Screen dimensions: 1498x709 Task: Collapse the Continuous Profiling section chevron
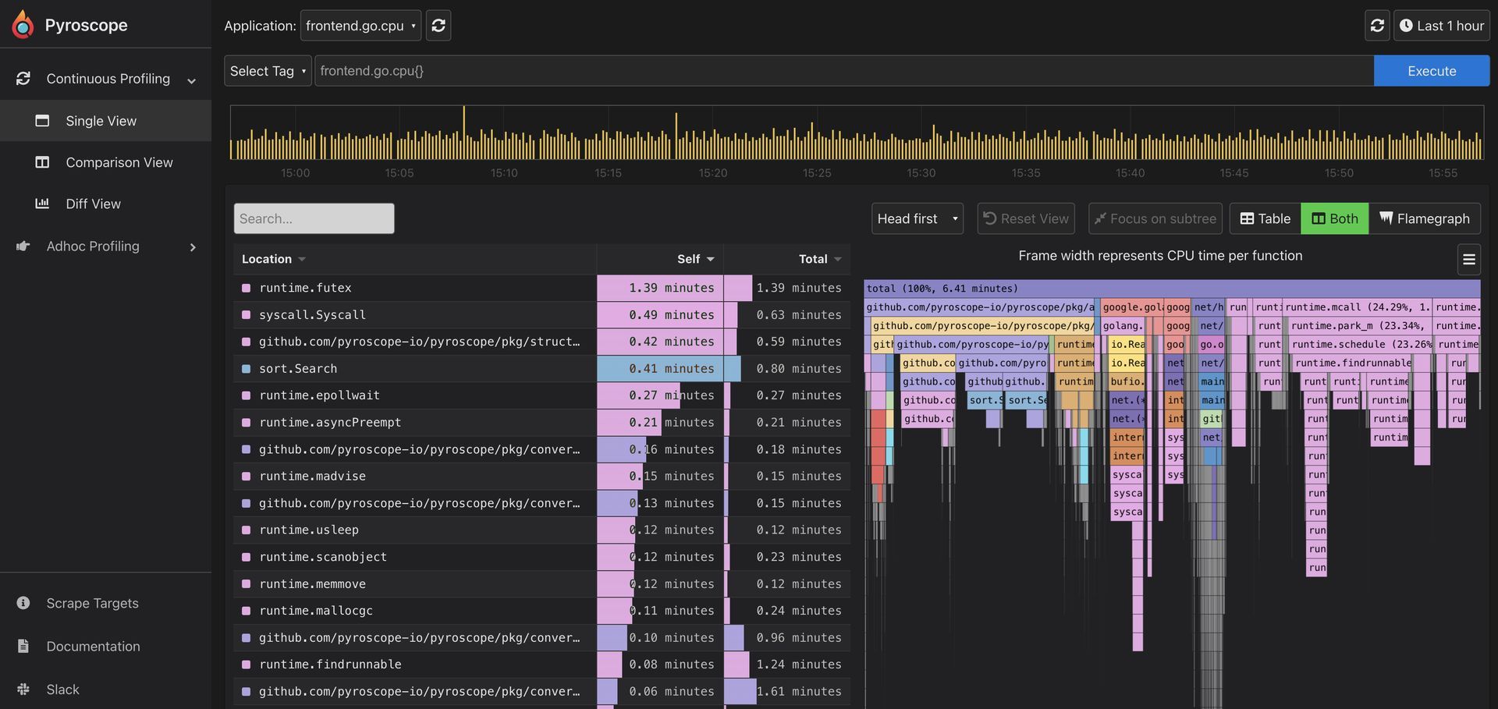[x=191, y=80]
